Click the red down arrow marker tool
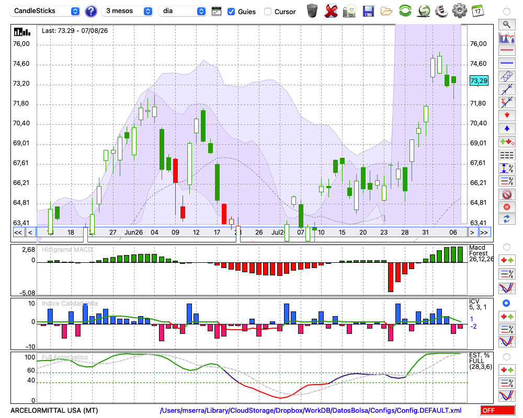Screen dimensions: 523x418 (x=507, y=115)
